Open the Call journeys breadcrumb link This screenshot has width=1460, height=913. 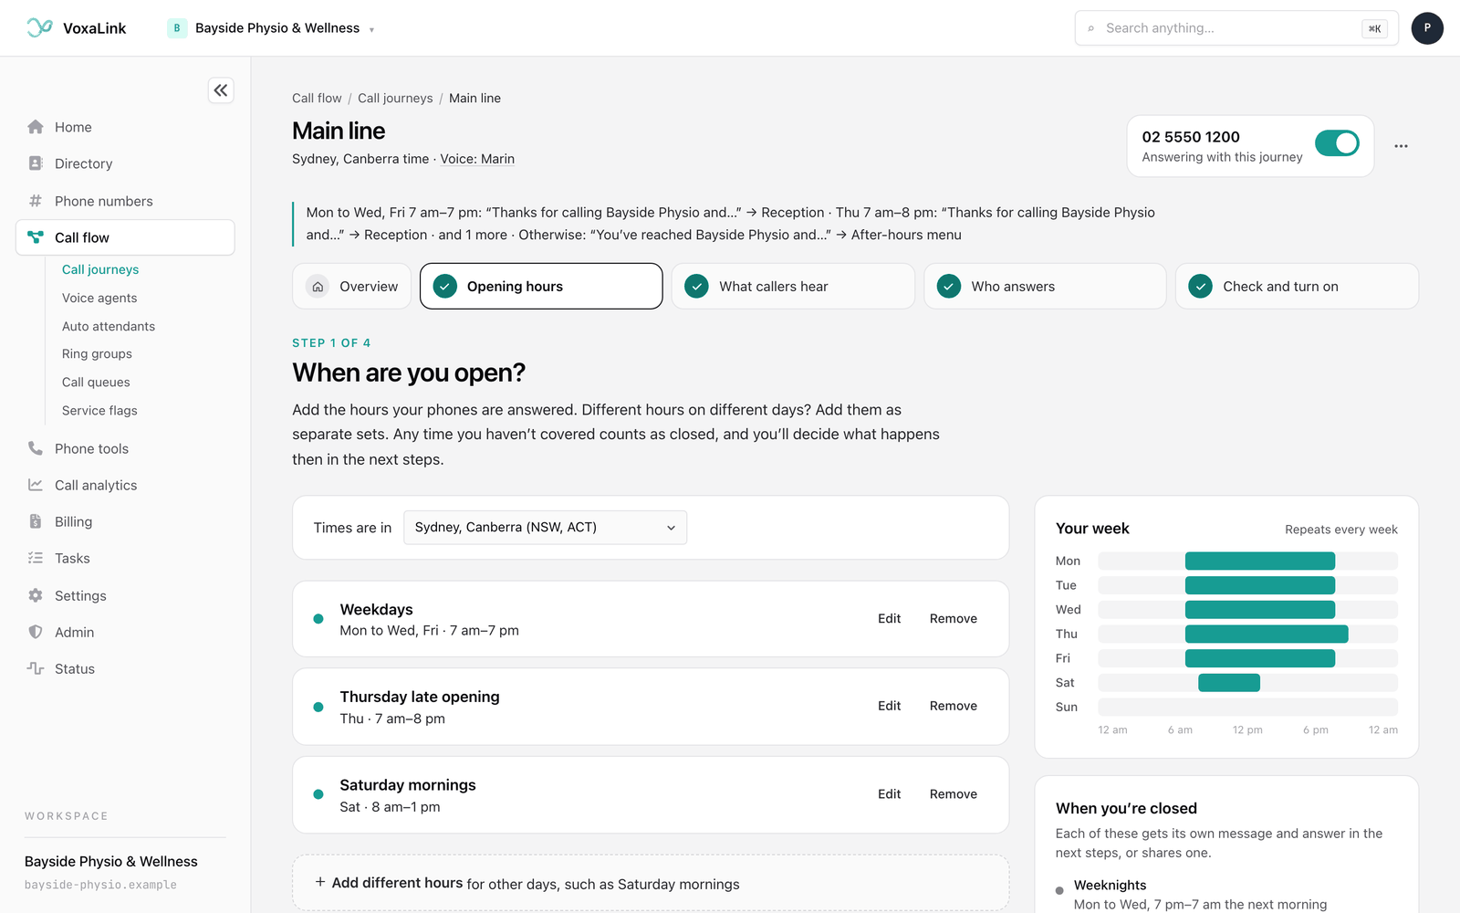395,99
